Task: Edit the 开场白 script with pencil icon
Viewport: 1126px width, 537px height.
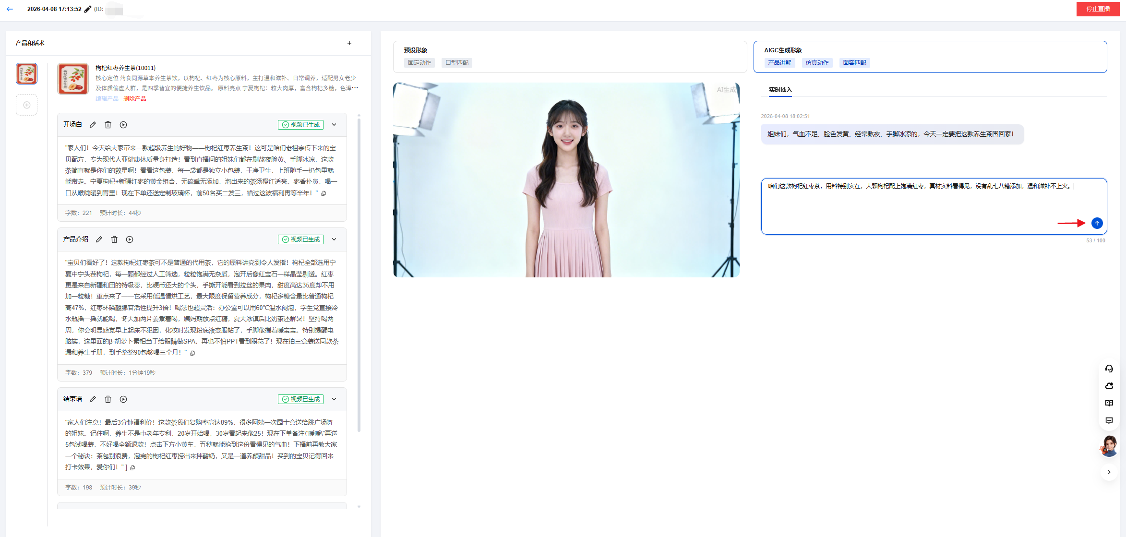Action: click(93, 125)
